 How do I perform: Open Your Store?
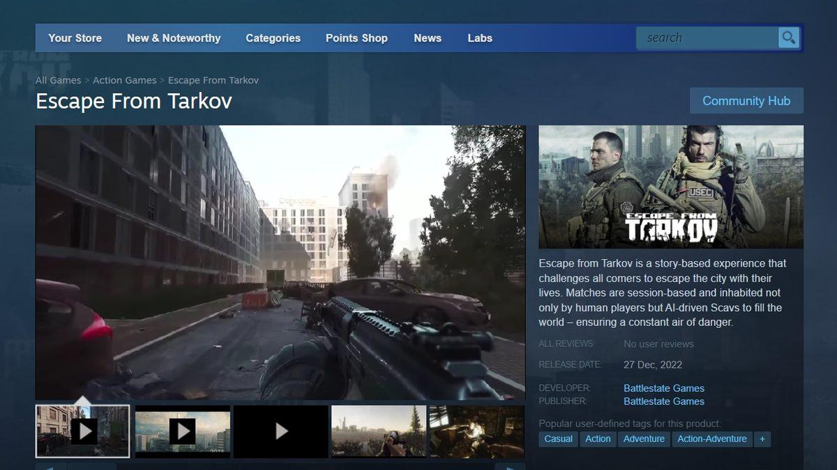75,38
